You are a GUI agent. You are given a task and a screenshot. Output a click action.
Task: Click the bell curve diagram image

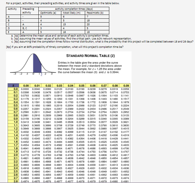33,64
